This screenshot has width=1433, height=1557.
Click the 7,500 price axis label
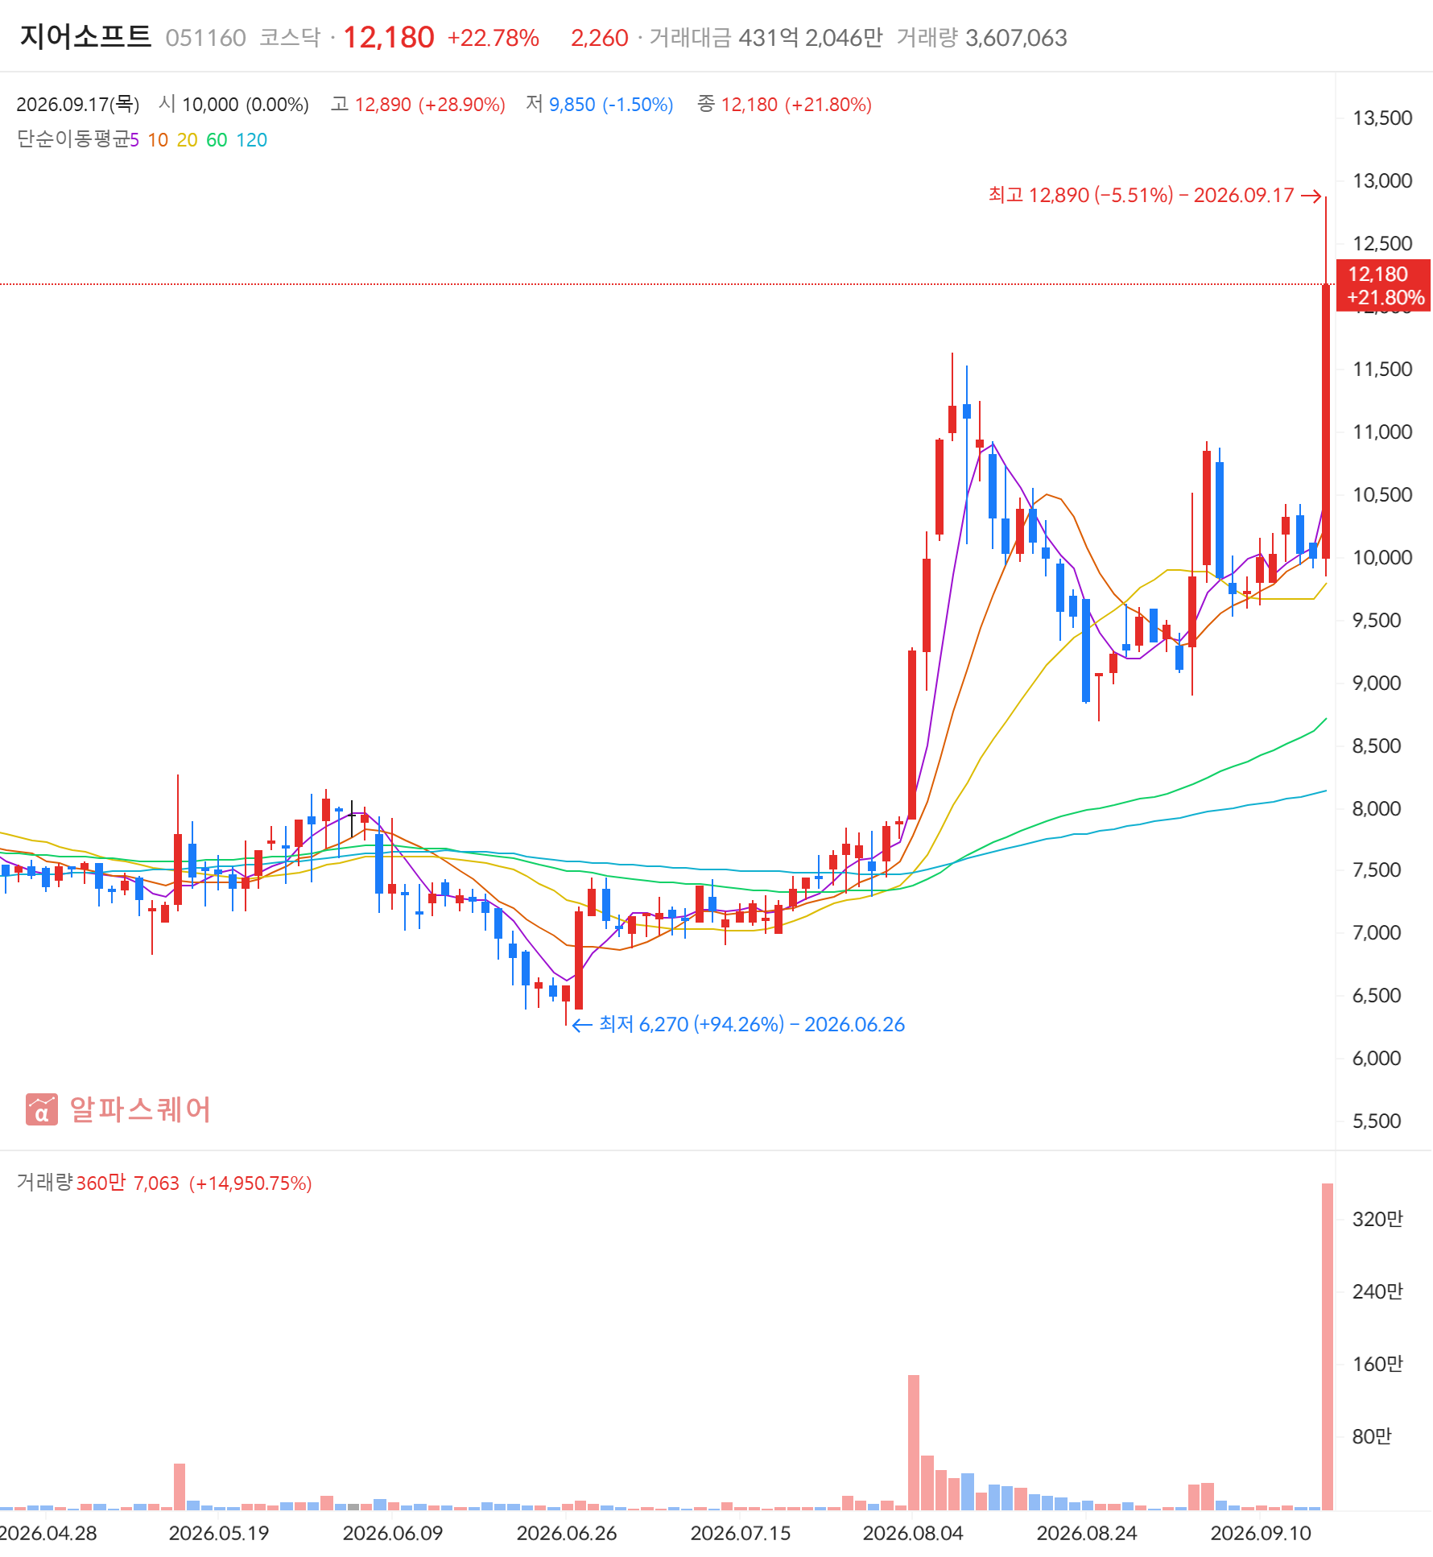1377,870
